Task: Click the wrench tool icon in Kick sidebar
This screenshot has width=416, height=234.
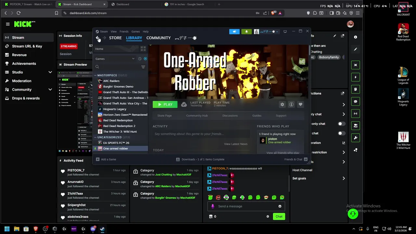Action: click(356, 138)
